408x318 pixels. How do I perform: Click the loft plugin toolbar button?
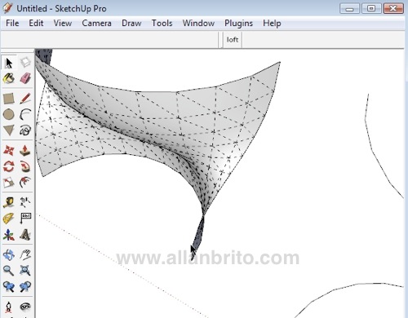(x=233, y=40)
